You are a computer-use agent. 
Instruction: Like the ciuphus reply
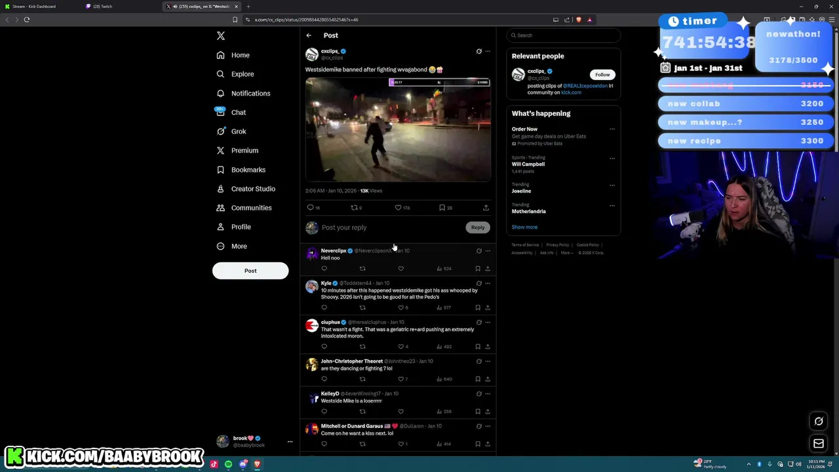click(x=400, y=346)
